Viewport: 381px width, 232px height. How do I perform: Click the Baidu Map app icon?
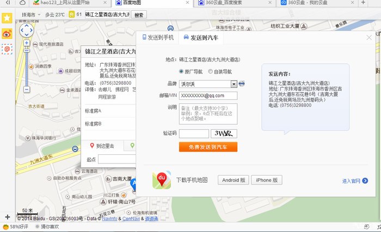click(161, 180)
